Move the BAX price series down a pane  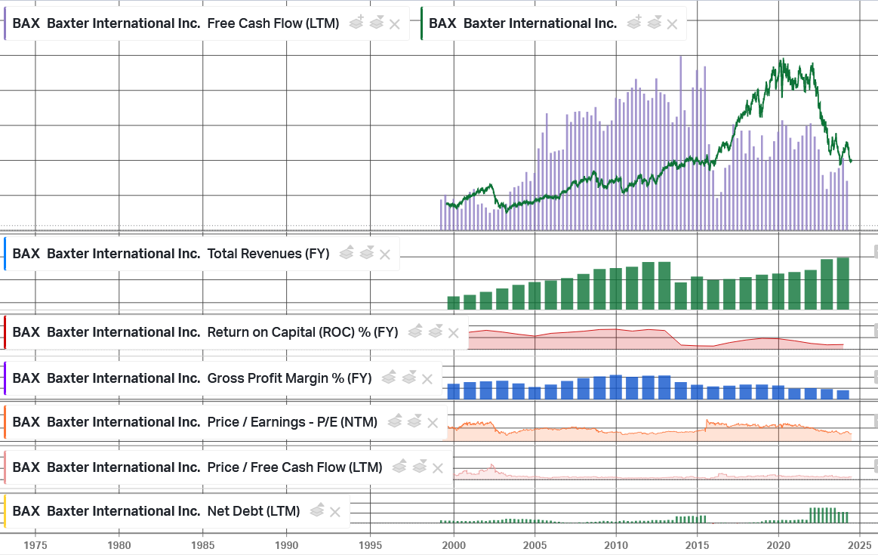(654, 23)
